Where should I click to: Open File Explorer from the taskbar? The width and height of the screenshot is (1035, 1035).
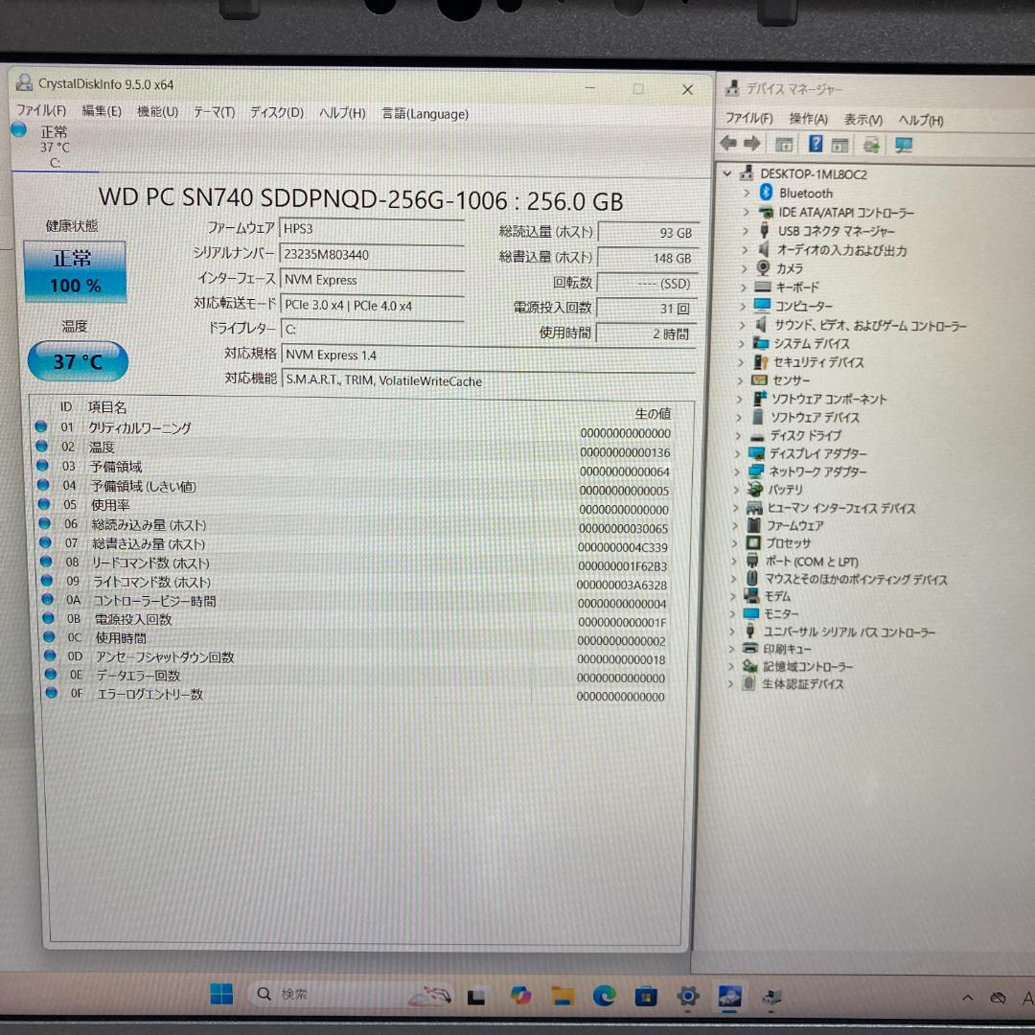pyautogui.click(x=563, y=995)
